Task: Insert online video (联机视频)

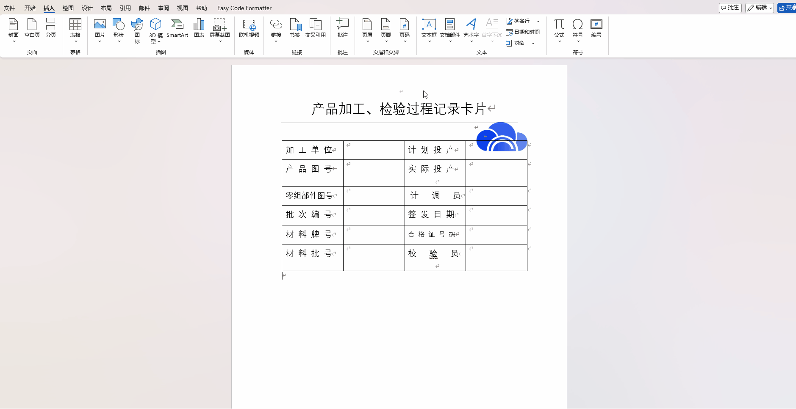Action: [249, 28]
